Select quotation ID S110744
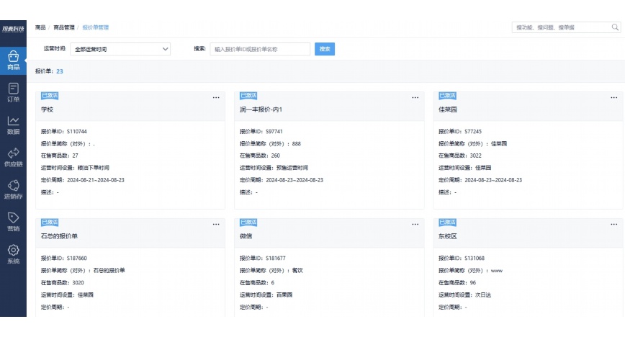 pyautogui.click(x=77, y=131)
